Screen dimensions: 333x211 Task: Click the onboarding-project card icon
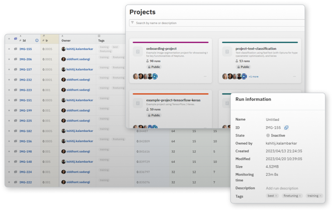click(137, 51)
